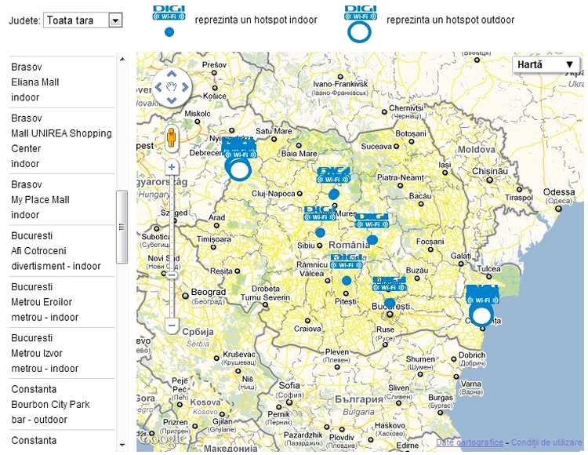Select the Street View pegman icon
This screenshot has width=588, height=455.
(172, 137)
